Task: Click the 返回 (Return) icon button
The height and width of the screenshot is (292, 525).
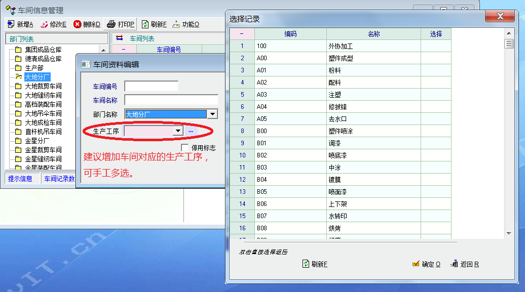Action: pyautogui.click(x=454, y=264)
